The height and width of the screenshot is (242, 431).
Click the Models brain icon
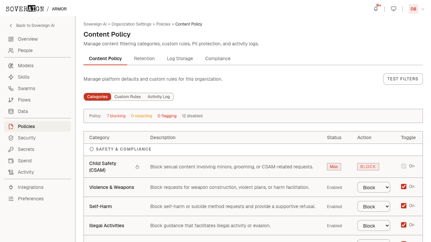tap(11, 66)
